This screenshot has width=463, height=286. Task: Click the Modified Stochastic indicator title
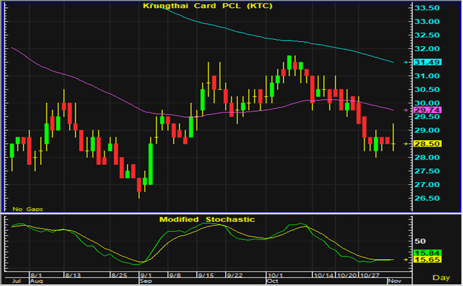207,219
